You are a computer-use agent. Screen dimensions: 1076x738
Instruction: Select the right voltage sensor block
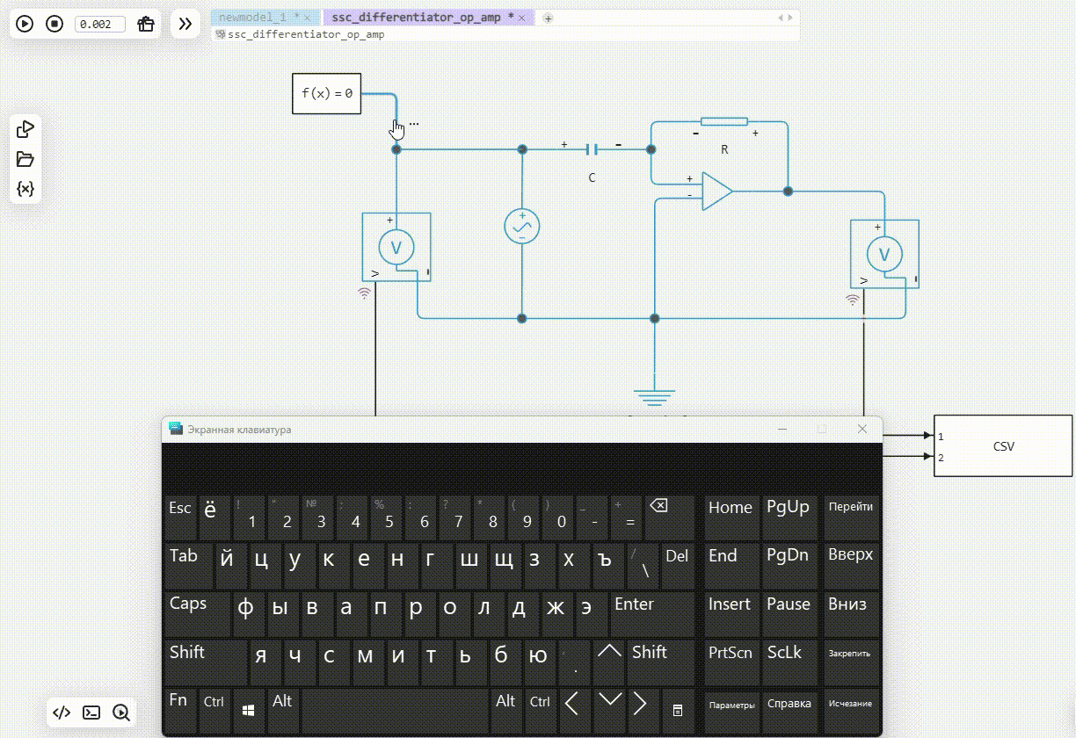pyautogui.click(x=884, y=254)
